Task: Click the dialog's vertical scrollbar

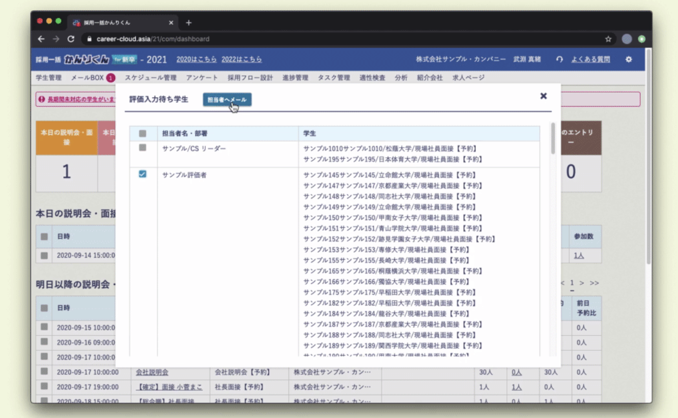Action: tap(553, 139)
